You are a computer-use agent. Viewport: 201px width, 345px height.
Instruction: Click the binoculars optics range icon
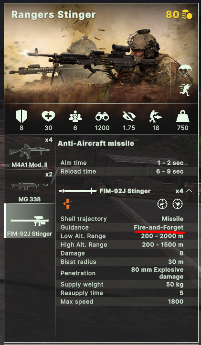pyautogui.click(x=102, y=116)
